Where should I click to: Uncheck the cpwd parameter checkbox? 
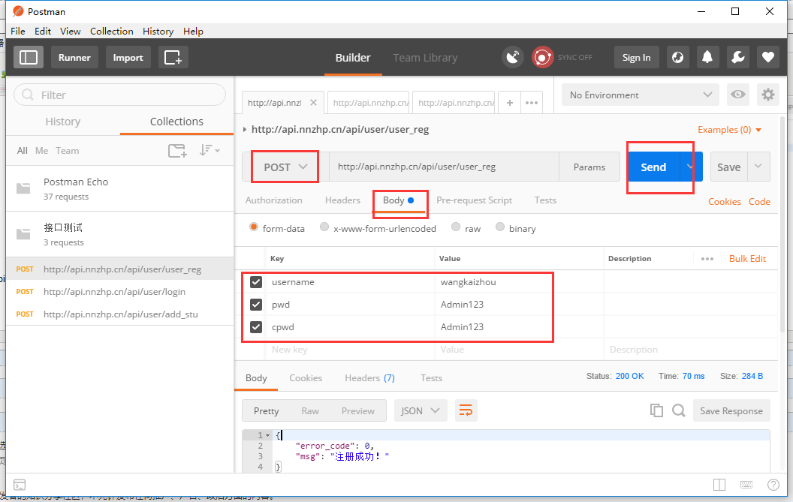tap(256, 327)
